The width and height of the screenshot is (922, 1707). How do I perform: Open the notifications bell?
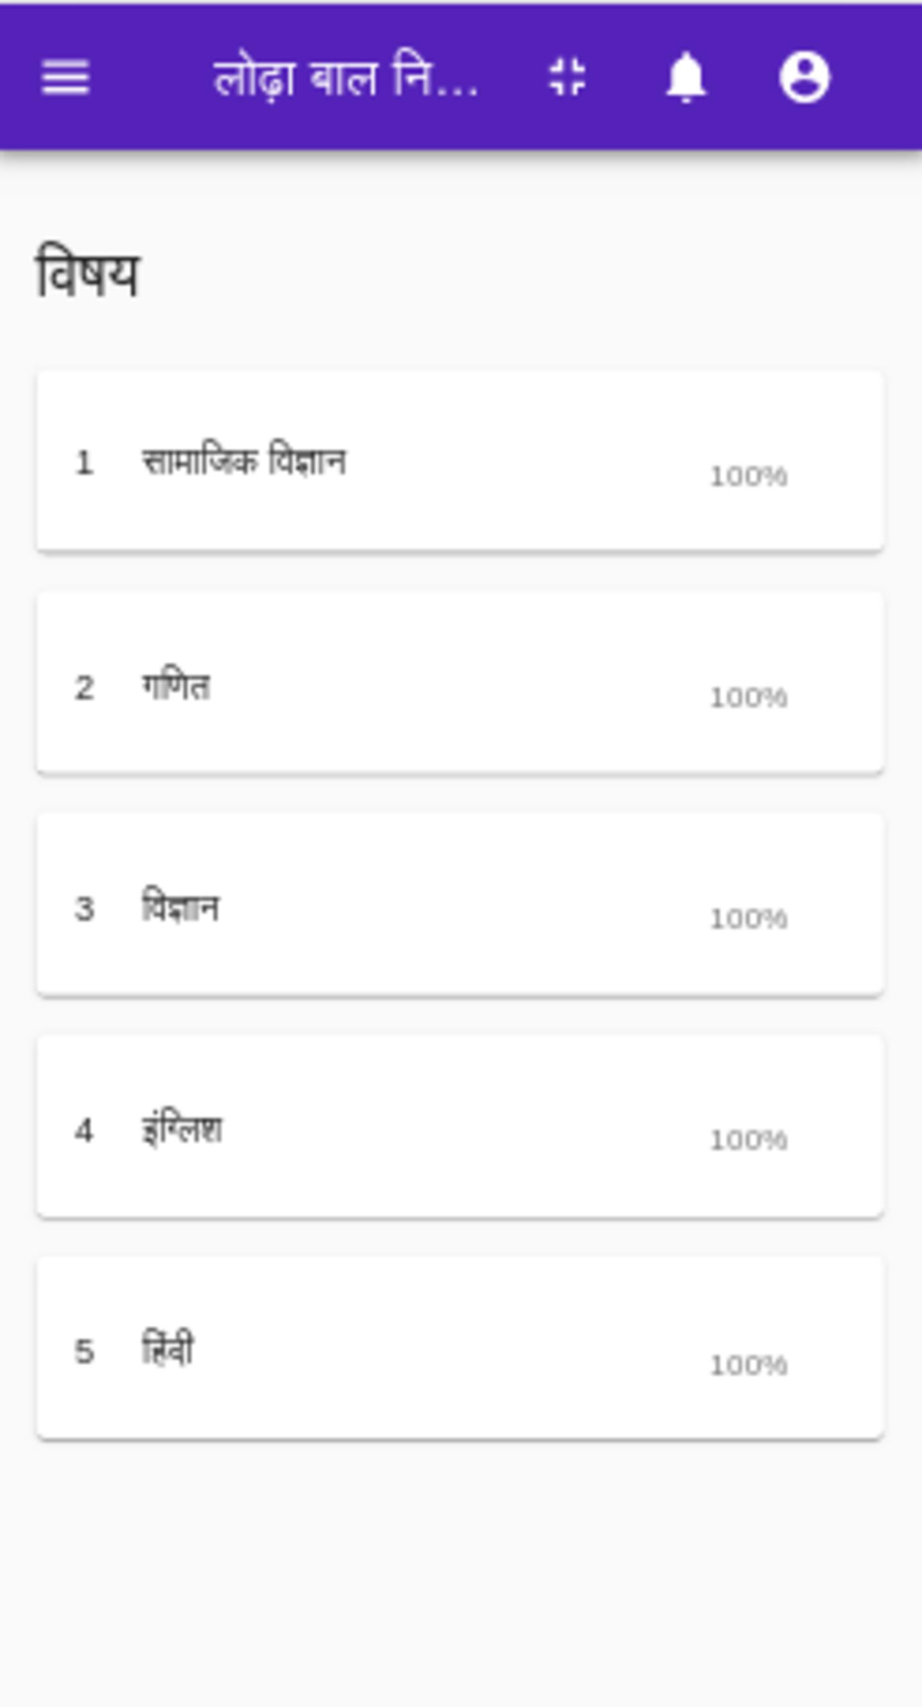[686, 78]
